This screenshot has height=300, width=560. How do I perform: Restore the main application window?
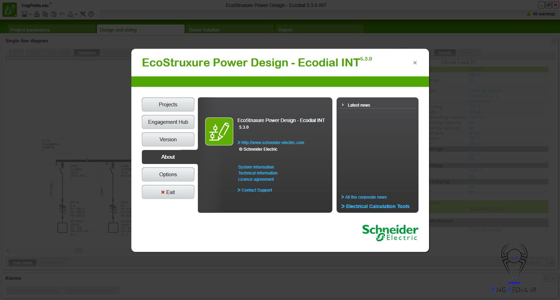(548, 5)
